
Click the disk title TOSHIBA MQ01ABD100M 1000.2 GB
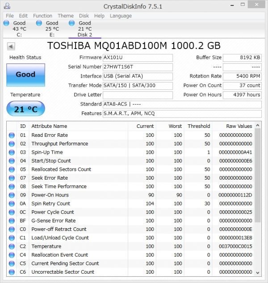(x=134, y=45)
